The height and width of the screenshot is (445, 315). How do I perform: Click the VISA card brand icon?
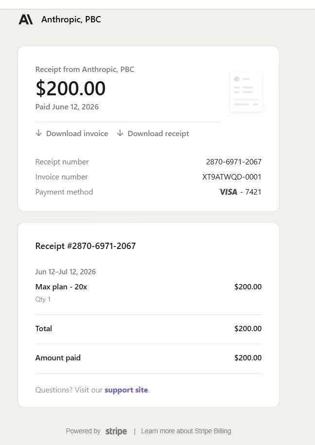tap(228, 192)
